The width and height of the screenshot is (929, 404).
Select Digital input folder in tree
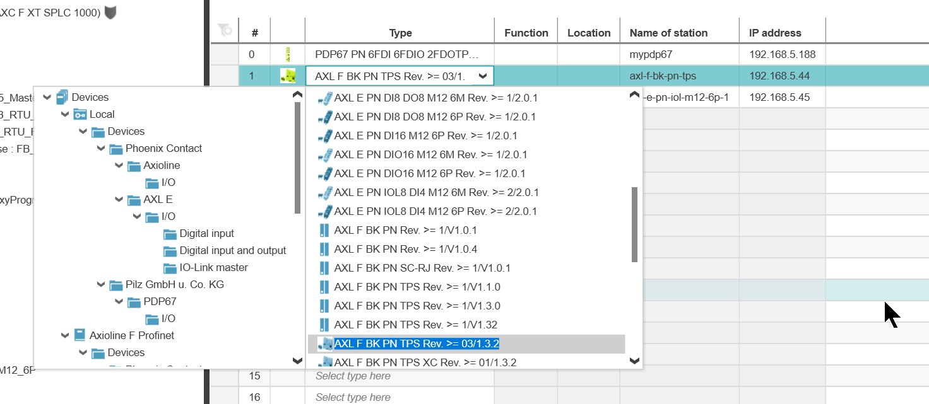pyautogui.click(x=206, y=233)
